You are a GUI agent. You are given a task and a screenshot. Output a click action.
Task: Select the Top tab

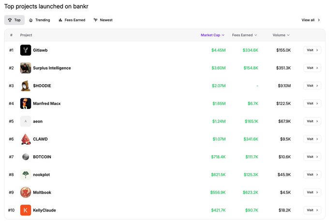click(14, 20)
